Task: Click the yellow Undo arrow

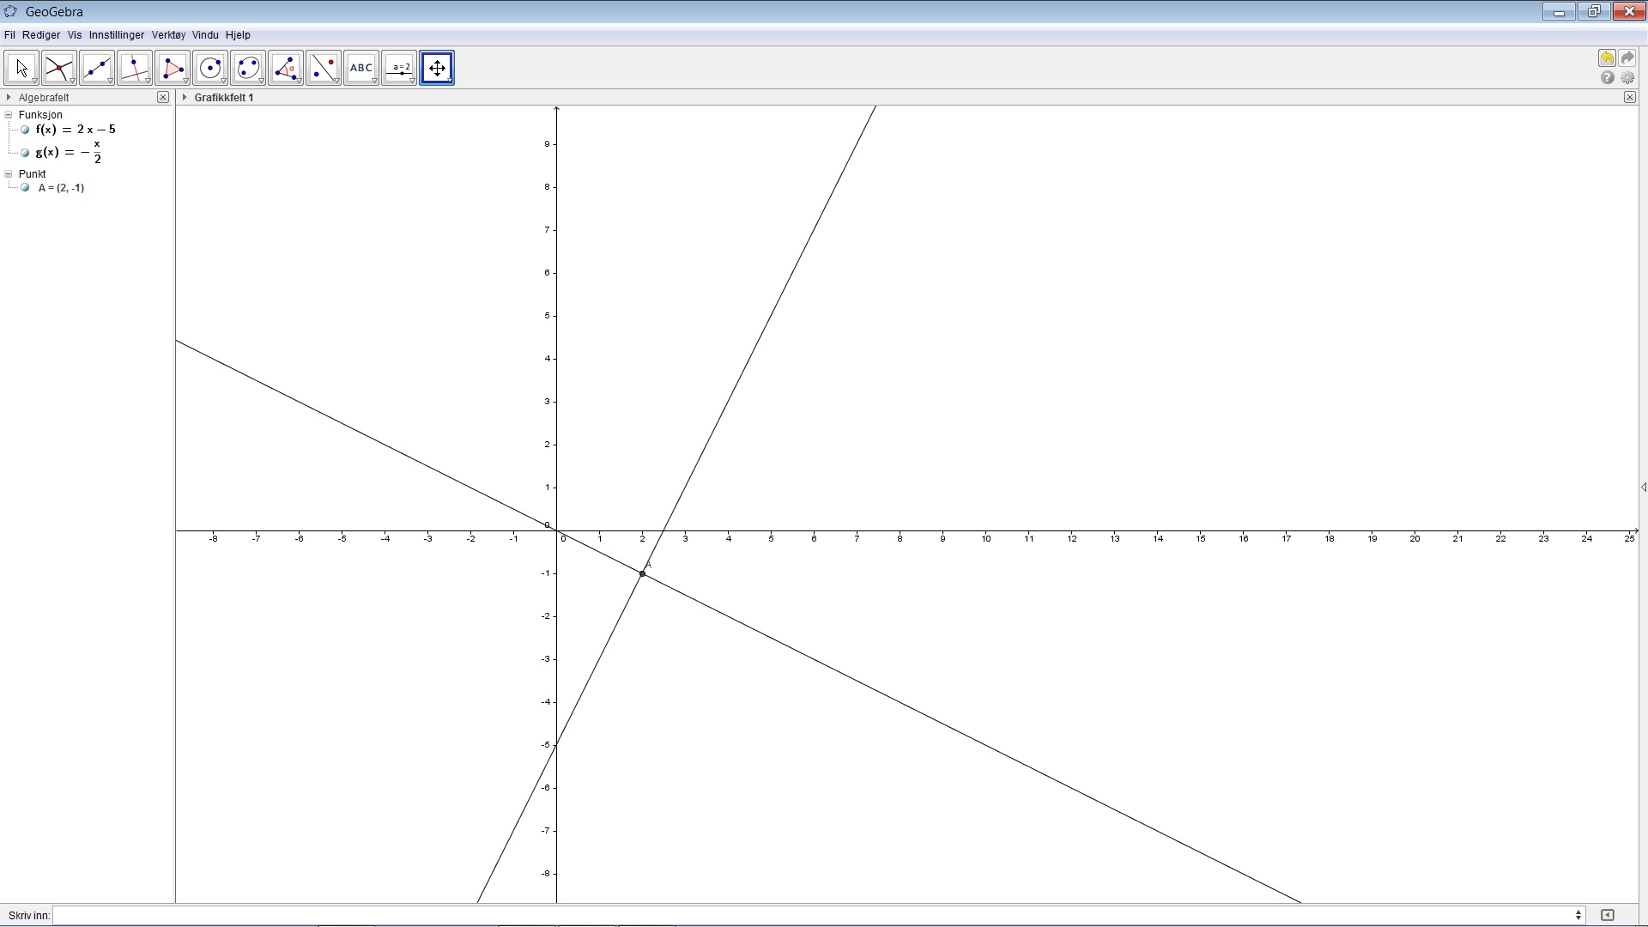Action: point(1607,58)
